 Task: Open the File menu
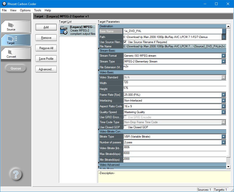click(4, 10)
